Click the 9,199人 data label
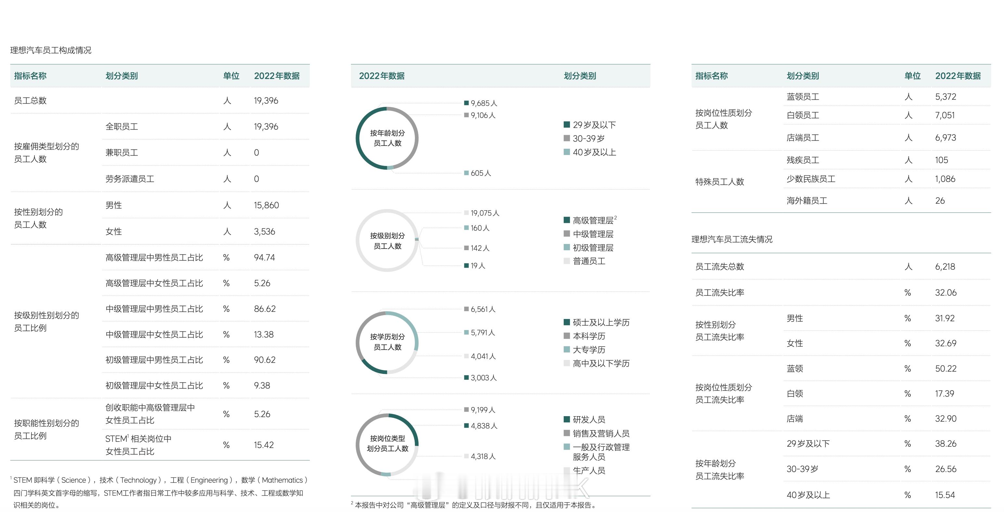This screenshot has width=1004, height=512. click(x=483, y=410)
